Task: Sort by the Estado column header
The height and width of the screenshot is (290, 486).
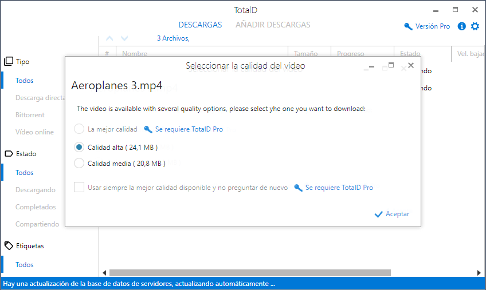Action: [x=410, y=53]
